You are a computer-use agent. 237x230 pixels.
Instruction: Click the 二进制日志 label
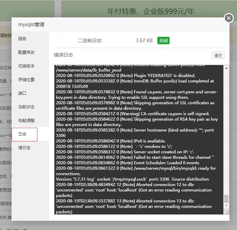[x=90, y=41]
